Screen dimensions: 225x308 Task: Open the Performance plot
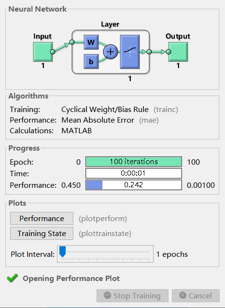click(x=42, y=218)
